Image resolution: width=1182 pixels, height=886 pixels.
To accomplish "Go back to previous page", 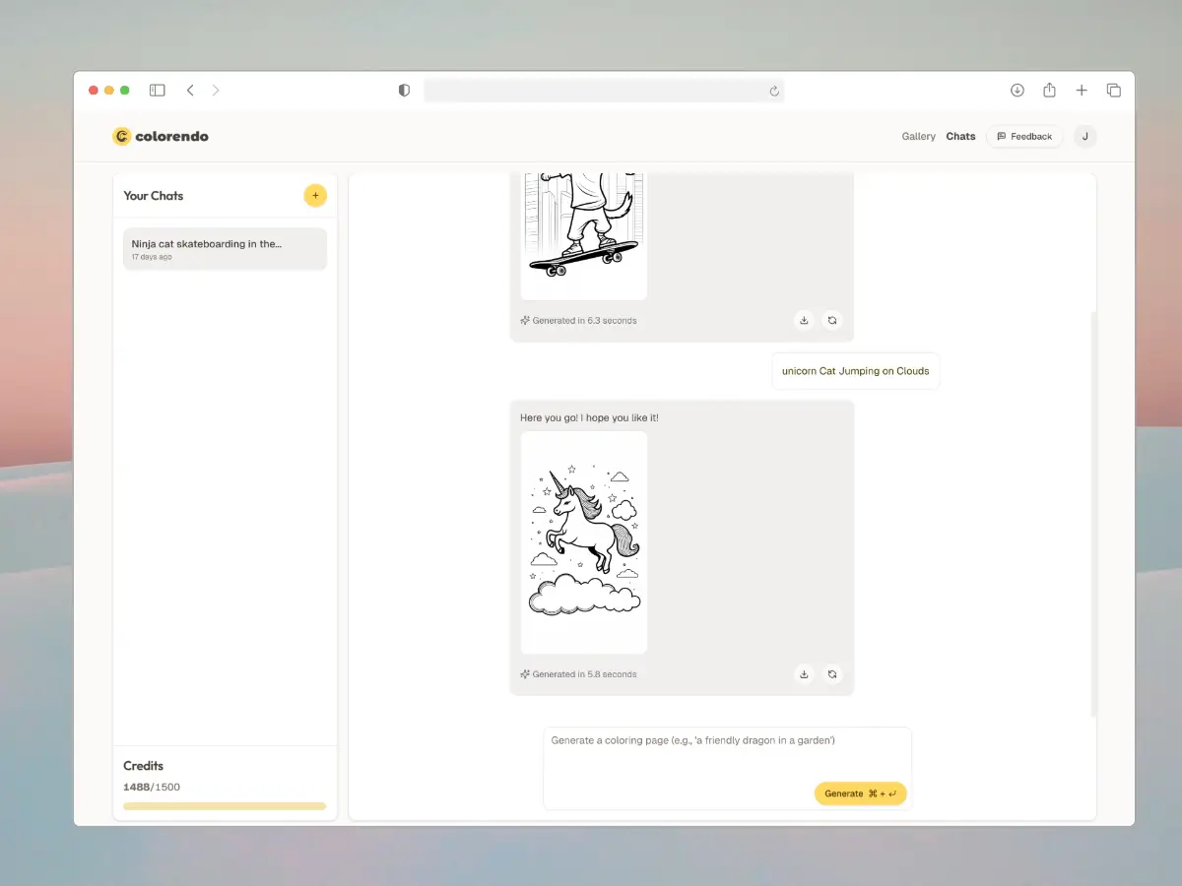I will (x=190, y=91).
